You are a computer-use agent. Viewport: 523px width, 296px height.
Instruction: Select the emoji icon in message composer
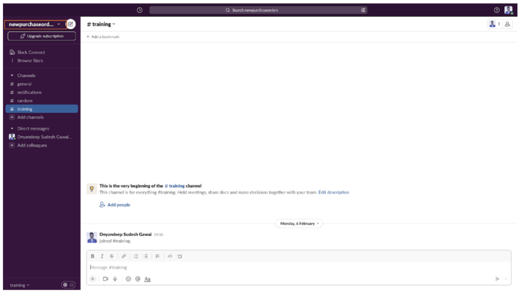[128, 279]
